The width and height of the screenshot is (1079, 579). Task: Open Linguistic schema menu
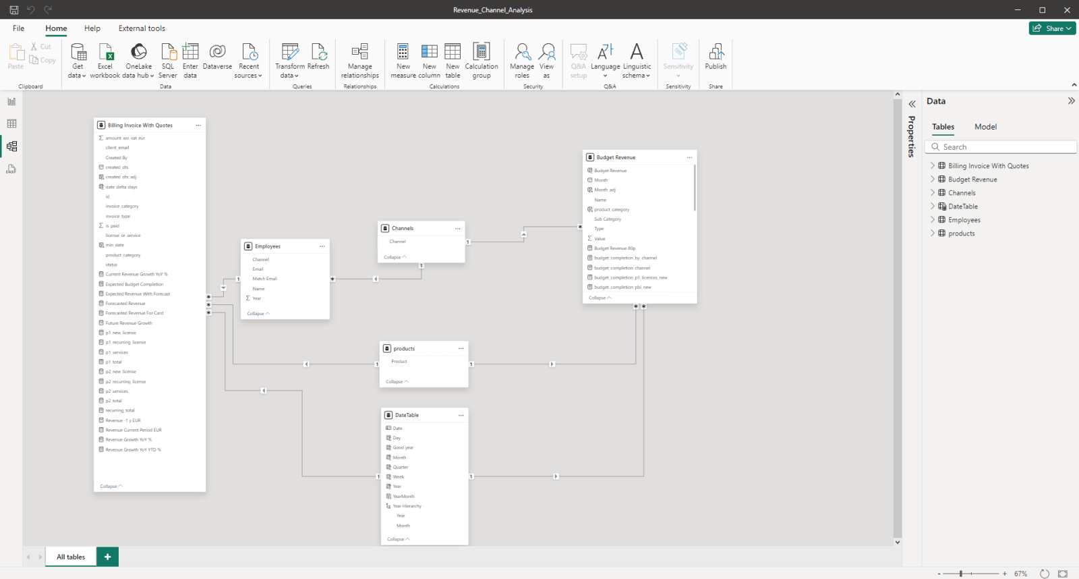point(637,61)
